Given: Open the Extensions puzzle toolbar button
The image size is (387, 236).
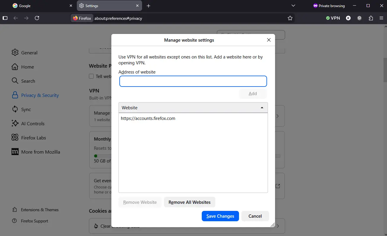Looking at the screenshot, I should [371, 18].
